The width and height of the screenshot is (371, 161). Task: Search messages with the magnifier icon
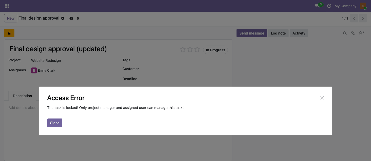click(x=345, y=33)
